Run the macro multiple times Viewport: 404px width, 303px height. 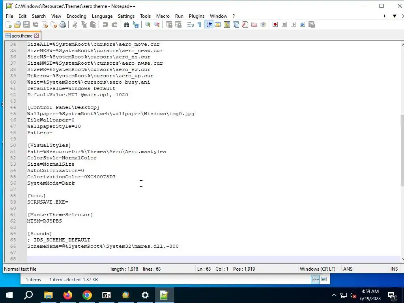click(x=303, y=24)
